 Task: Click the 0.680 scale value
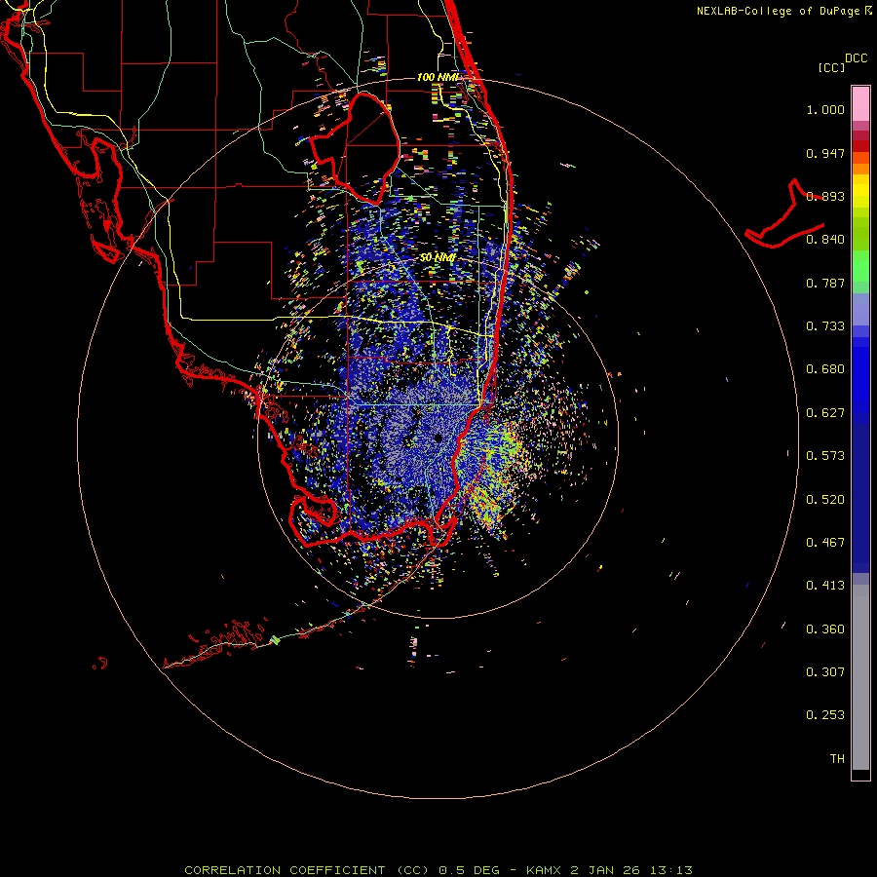pos(825,369)
